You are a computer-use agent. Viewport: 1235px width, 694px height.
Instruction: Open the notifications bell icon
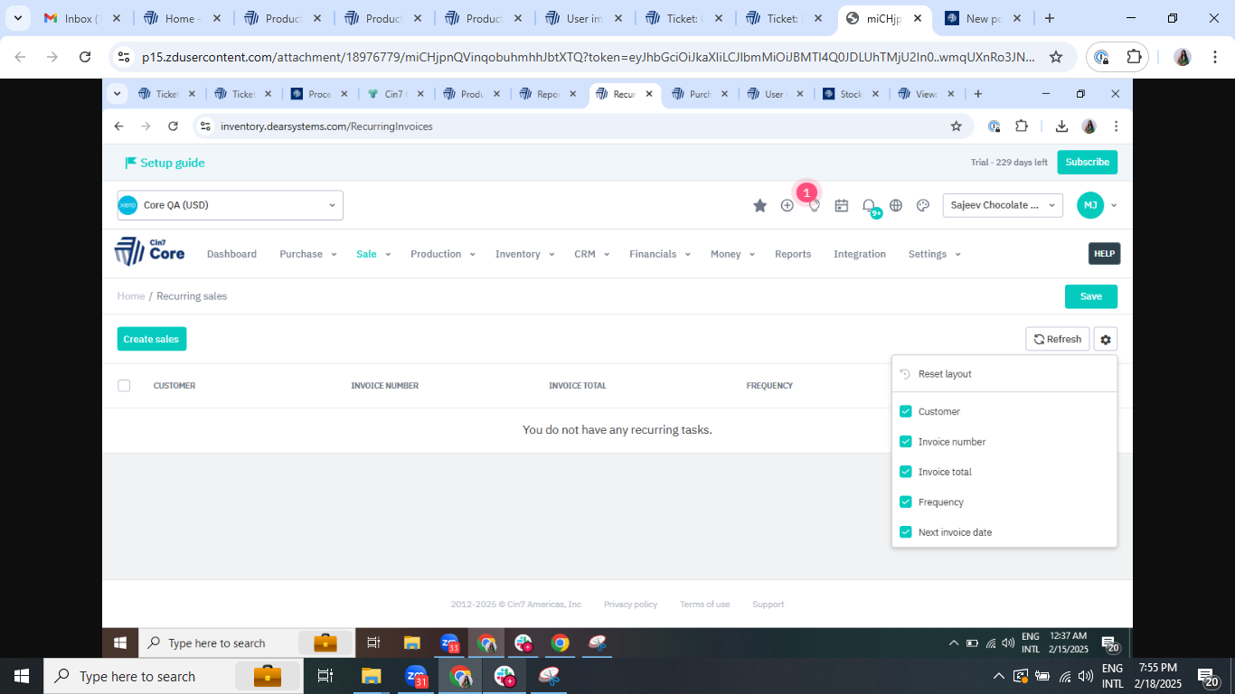click(869, 206)
